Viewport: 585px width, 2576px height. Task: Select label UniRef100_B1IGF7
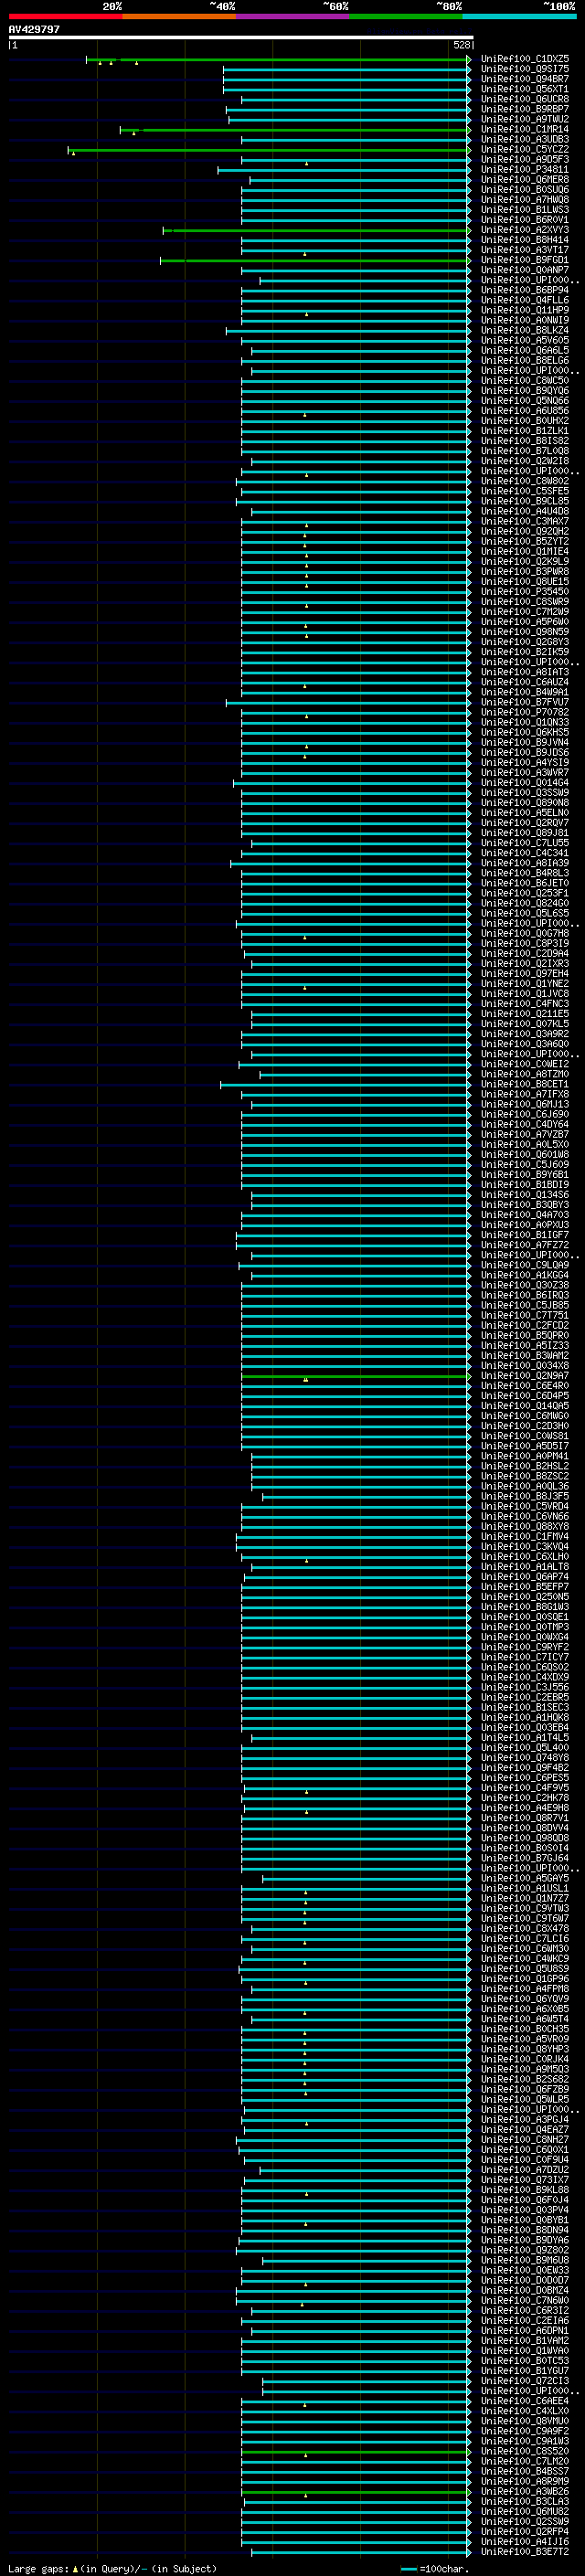tap(525, 1235)
